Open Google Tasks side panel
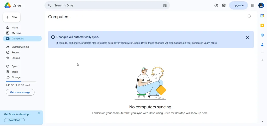The width and height of the screenshot is (267, 126). (x=262, y=35)
